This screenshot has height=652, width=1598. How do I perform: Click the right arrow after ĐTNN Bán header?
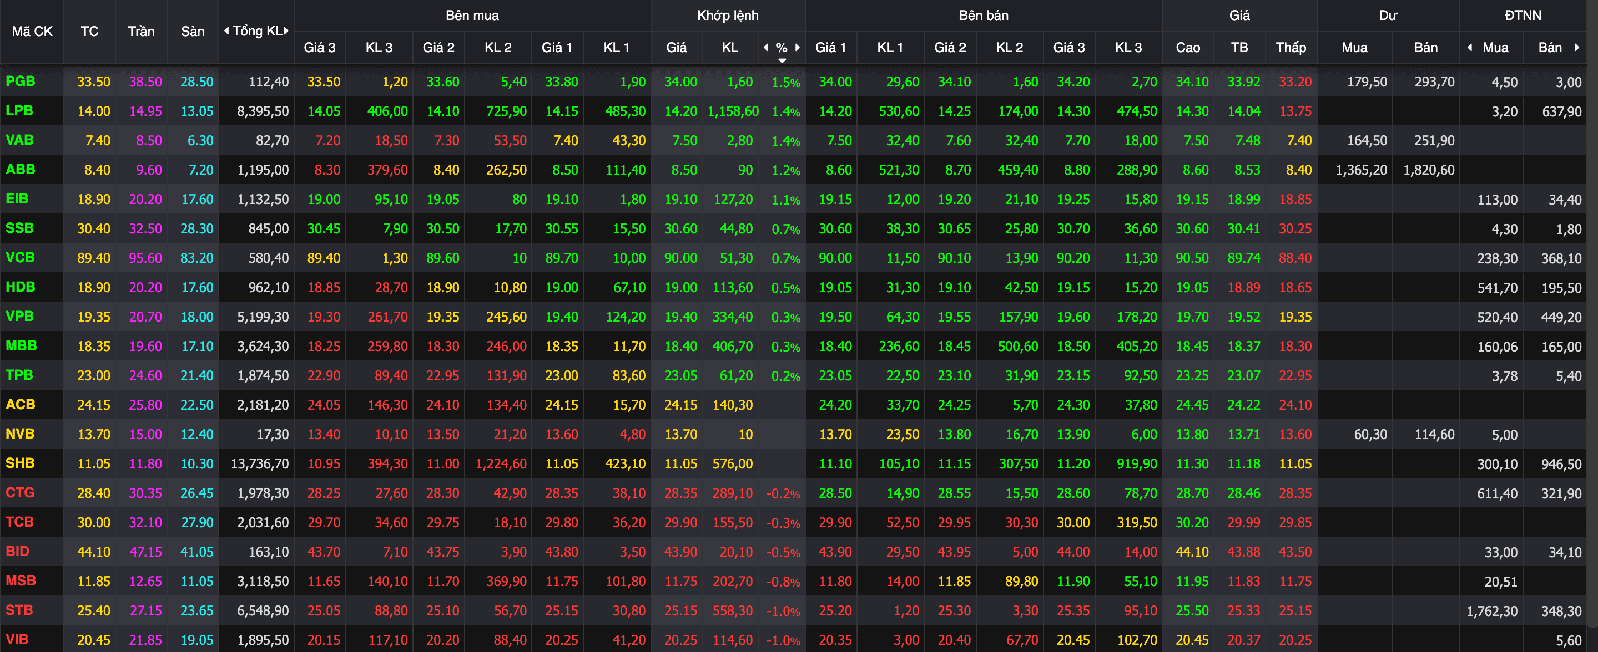pos(1577,48)
